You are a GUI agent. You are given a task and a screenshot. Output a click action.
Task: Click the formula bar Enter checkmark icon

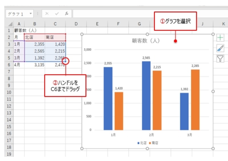coord(57,13)
